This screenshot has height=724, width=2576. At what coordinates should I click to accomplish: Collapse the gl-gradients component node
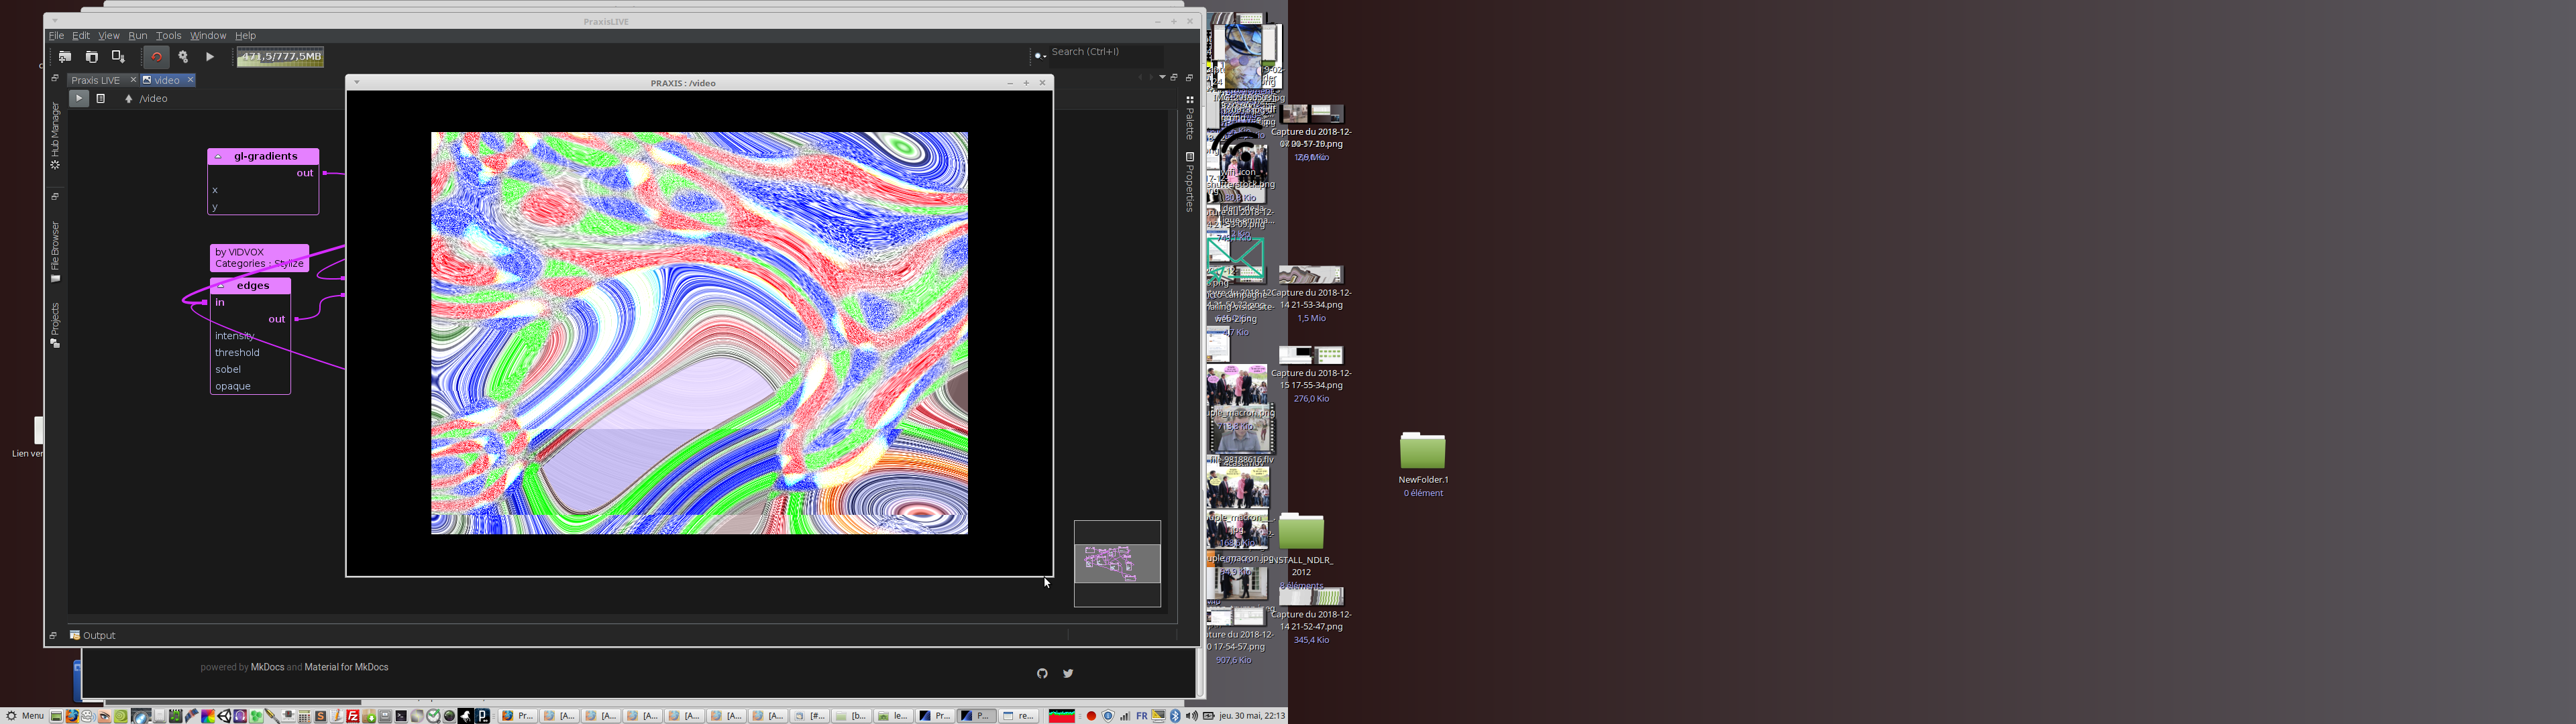point(219,157)
